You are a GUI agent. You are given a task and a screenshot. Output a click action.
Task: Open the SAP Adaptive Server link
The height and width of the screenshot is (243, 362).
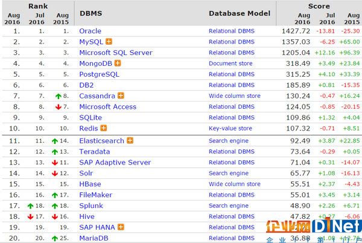pos(115,163)
